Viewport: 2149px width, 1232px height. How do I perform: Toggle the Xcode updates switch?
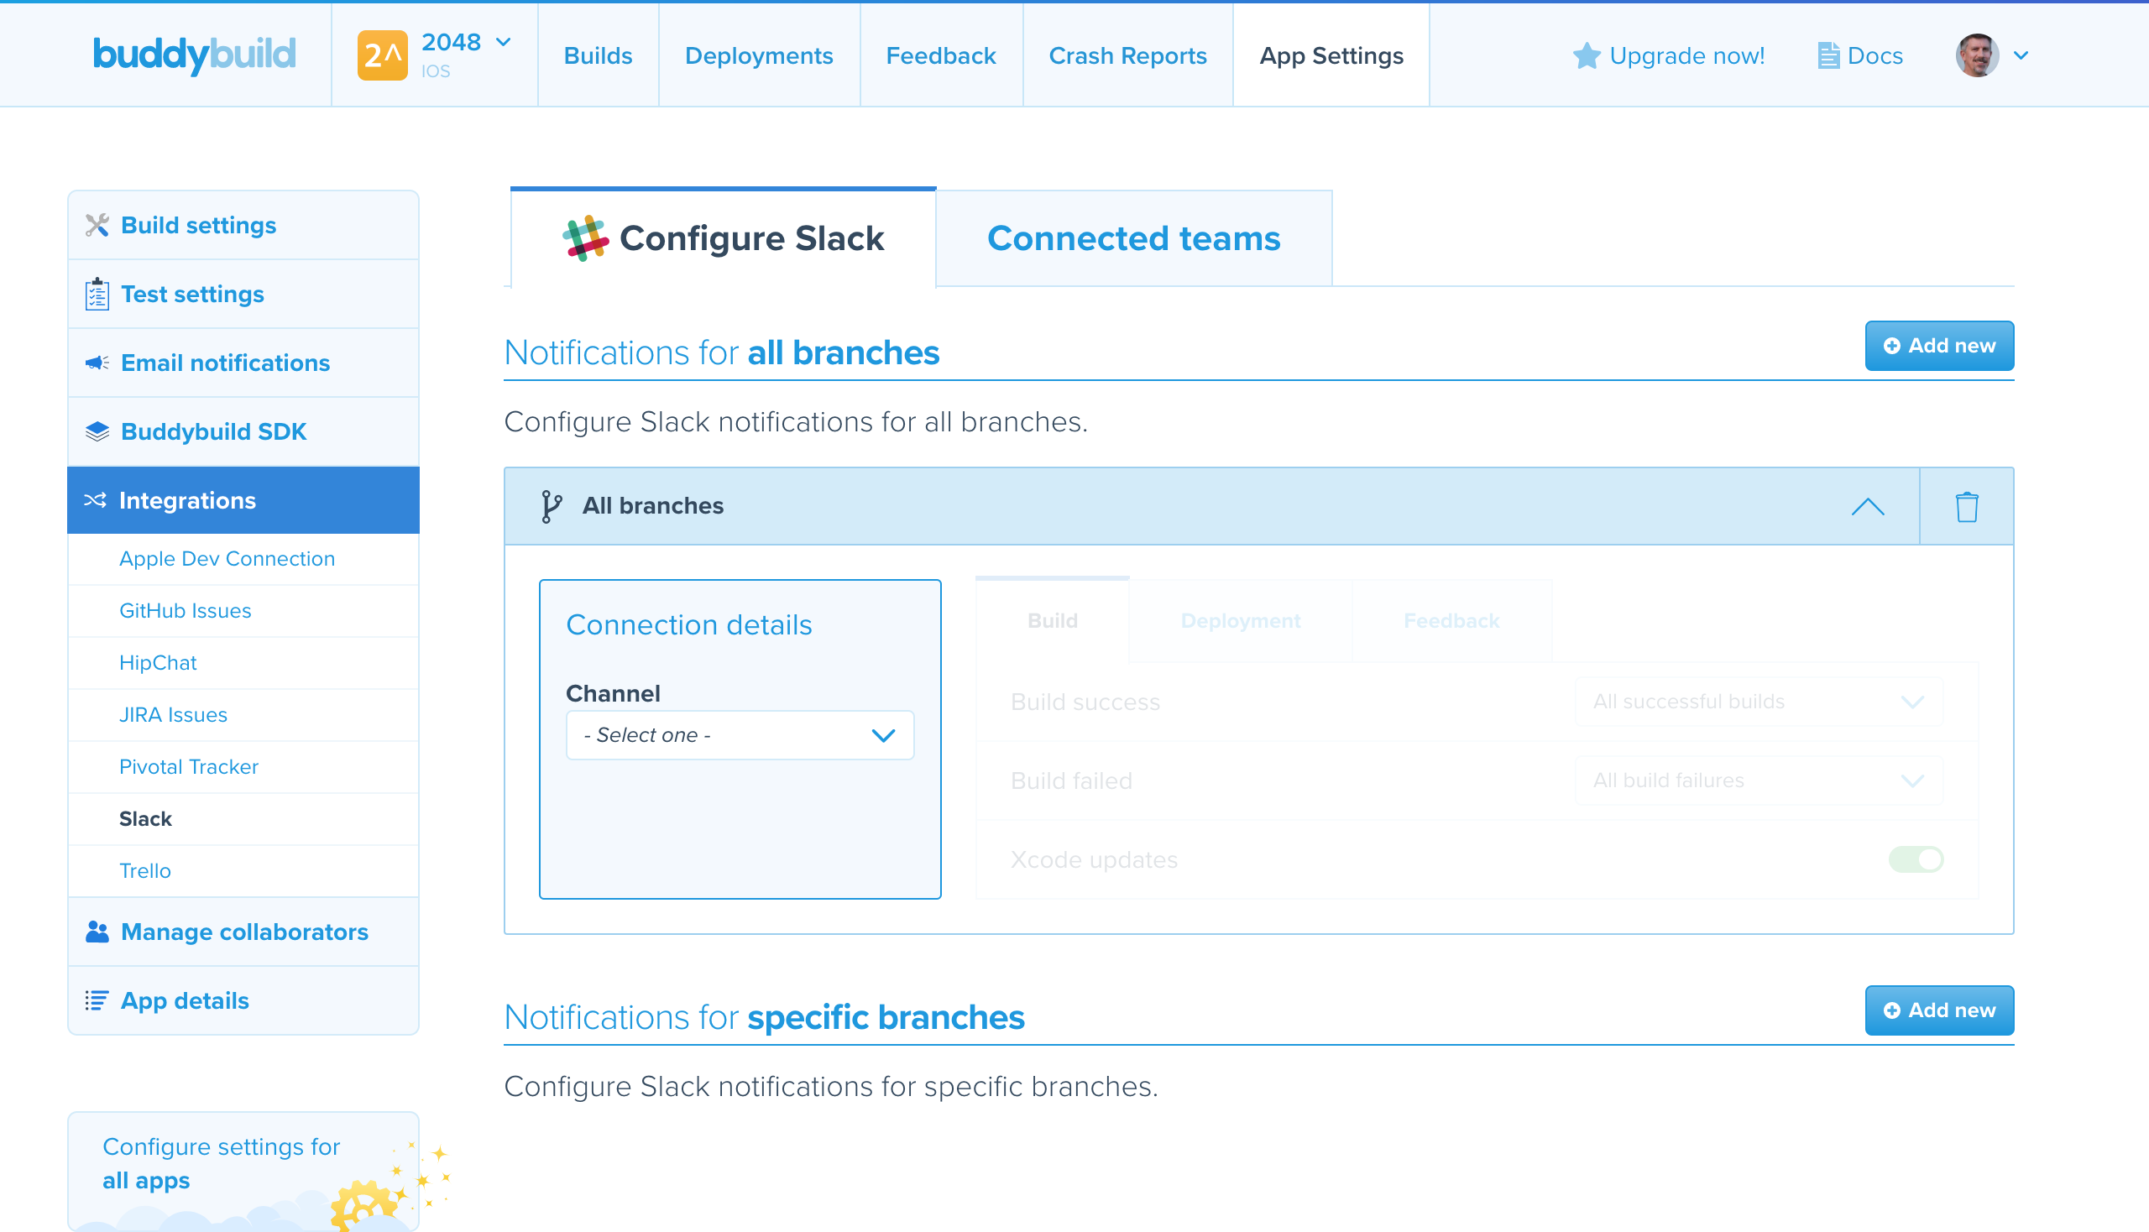(x=1916, y=859)
